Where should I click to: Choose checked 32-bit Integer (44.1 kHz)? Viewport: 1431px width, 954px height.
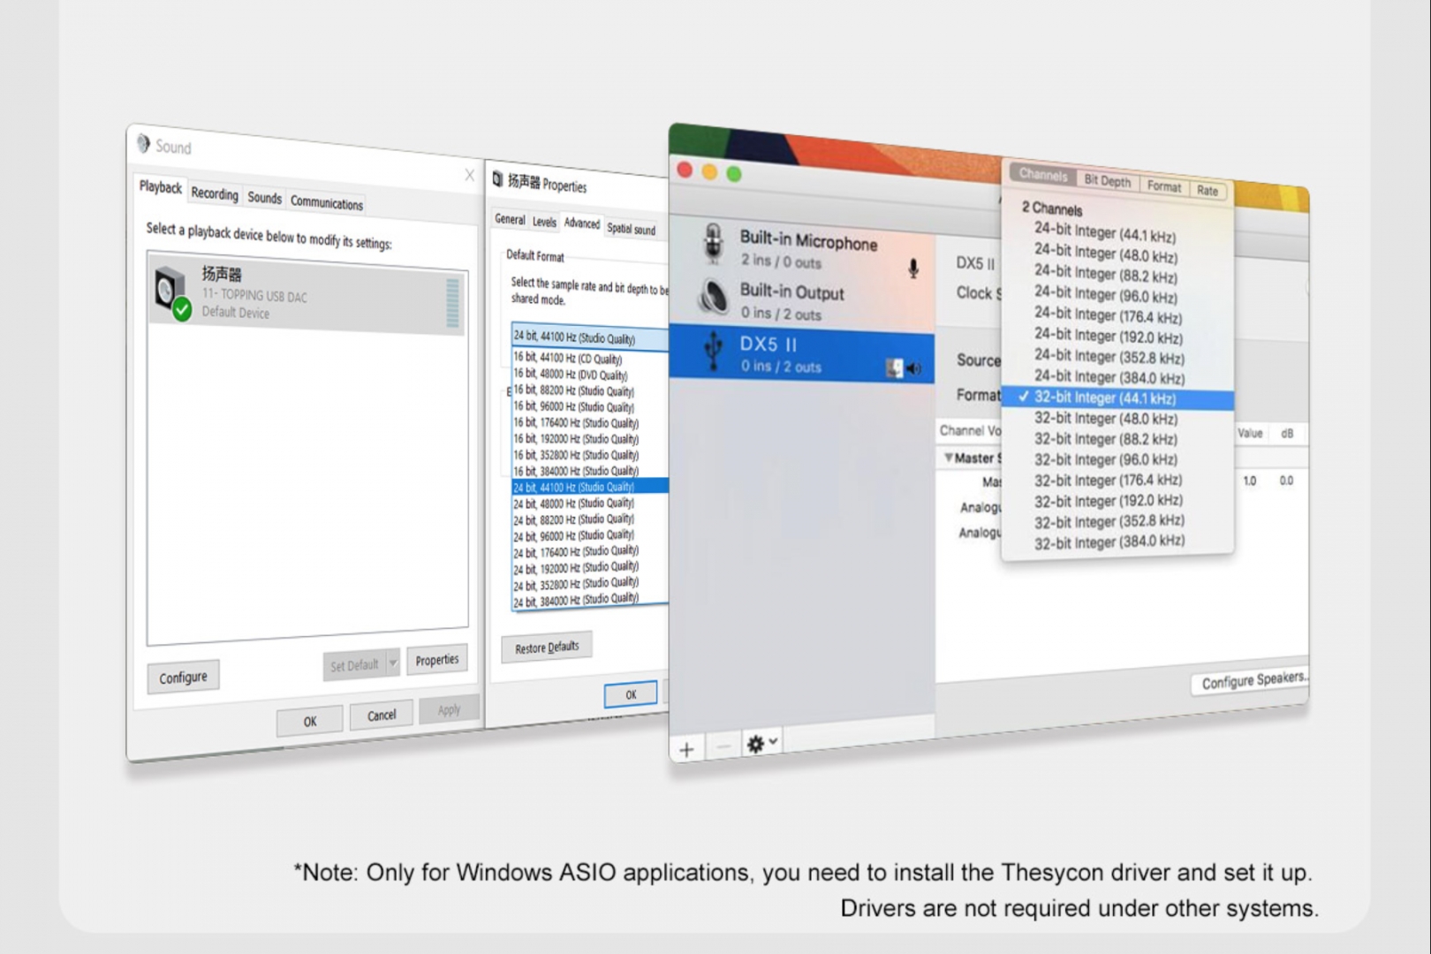pyautogui.click(x=1117, y=398)
